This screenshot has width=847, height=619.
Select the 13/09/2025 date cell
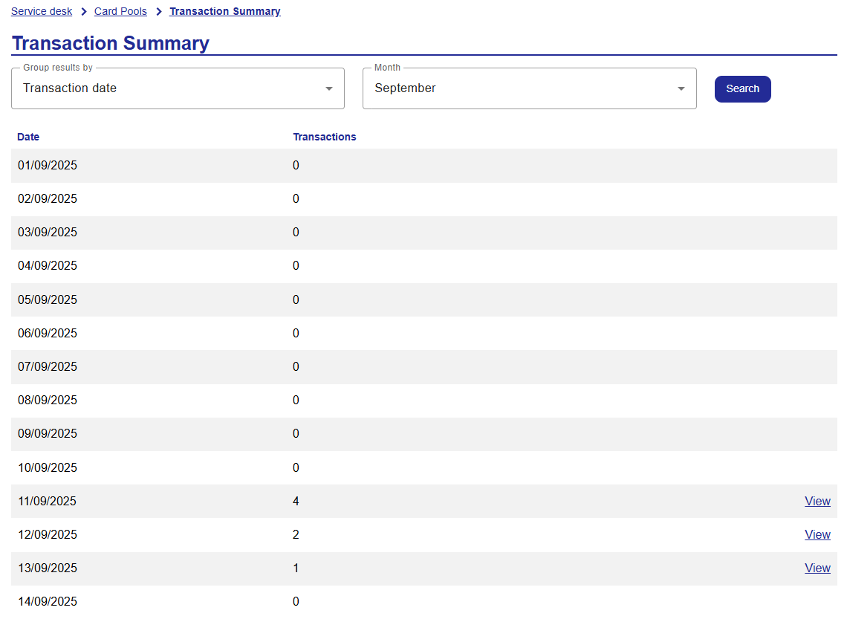click(x=48, y=568)
